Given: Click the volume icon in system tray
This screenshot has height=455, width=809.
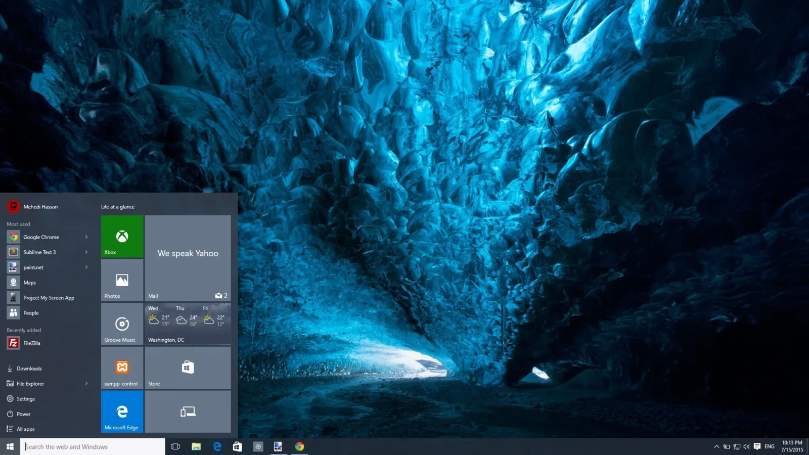Looking at the screenshot, I should click(746, 446).
